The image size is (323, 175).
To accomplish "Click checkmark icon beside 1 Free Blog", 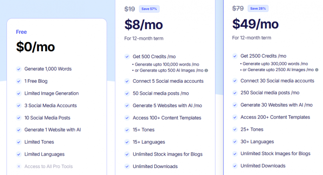I will [x=19, y=81].
